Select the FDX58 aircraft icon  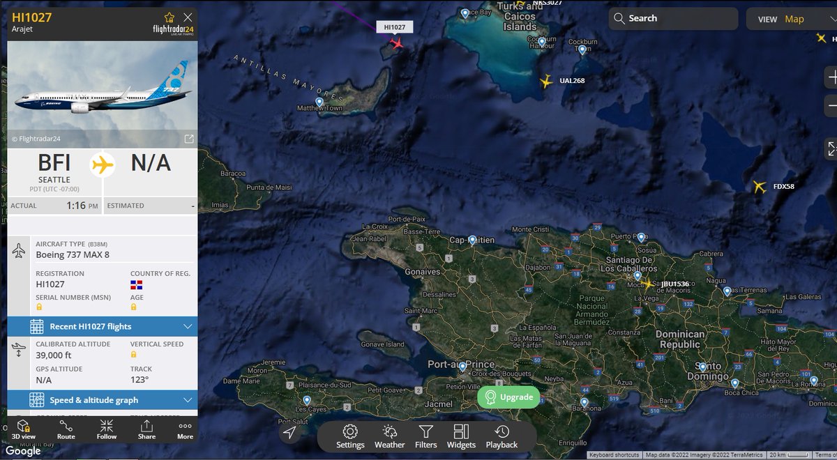tap(759, 187)
